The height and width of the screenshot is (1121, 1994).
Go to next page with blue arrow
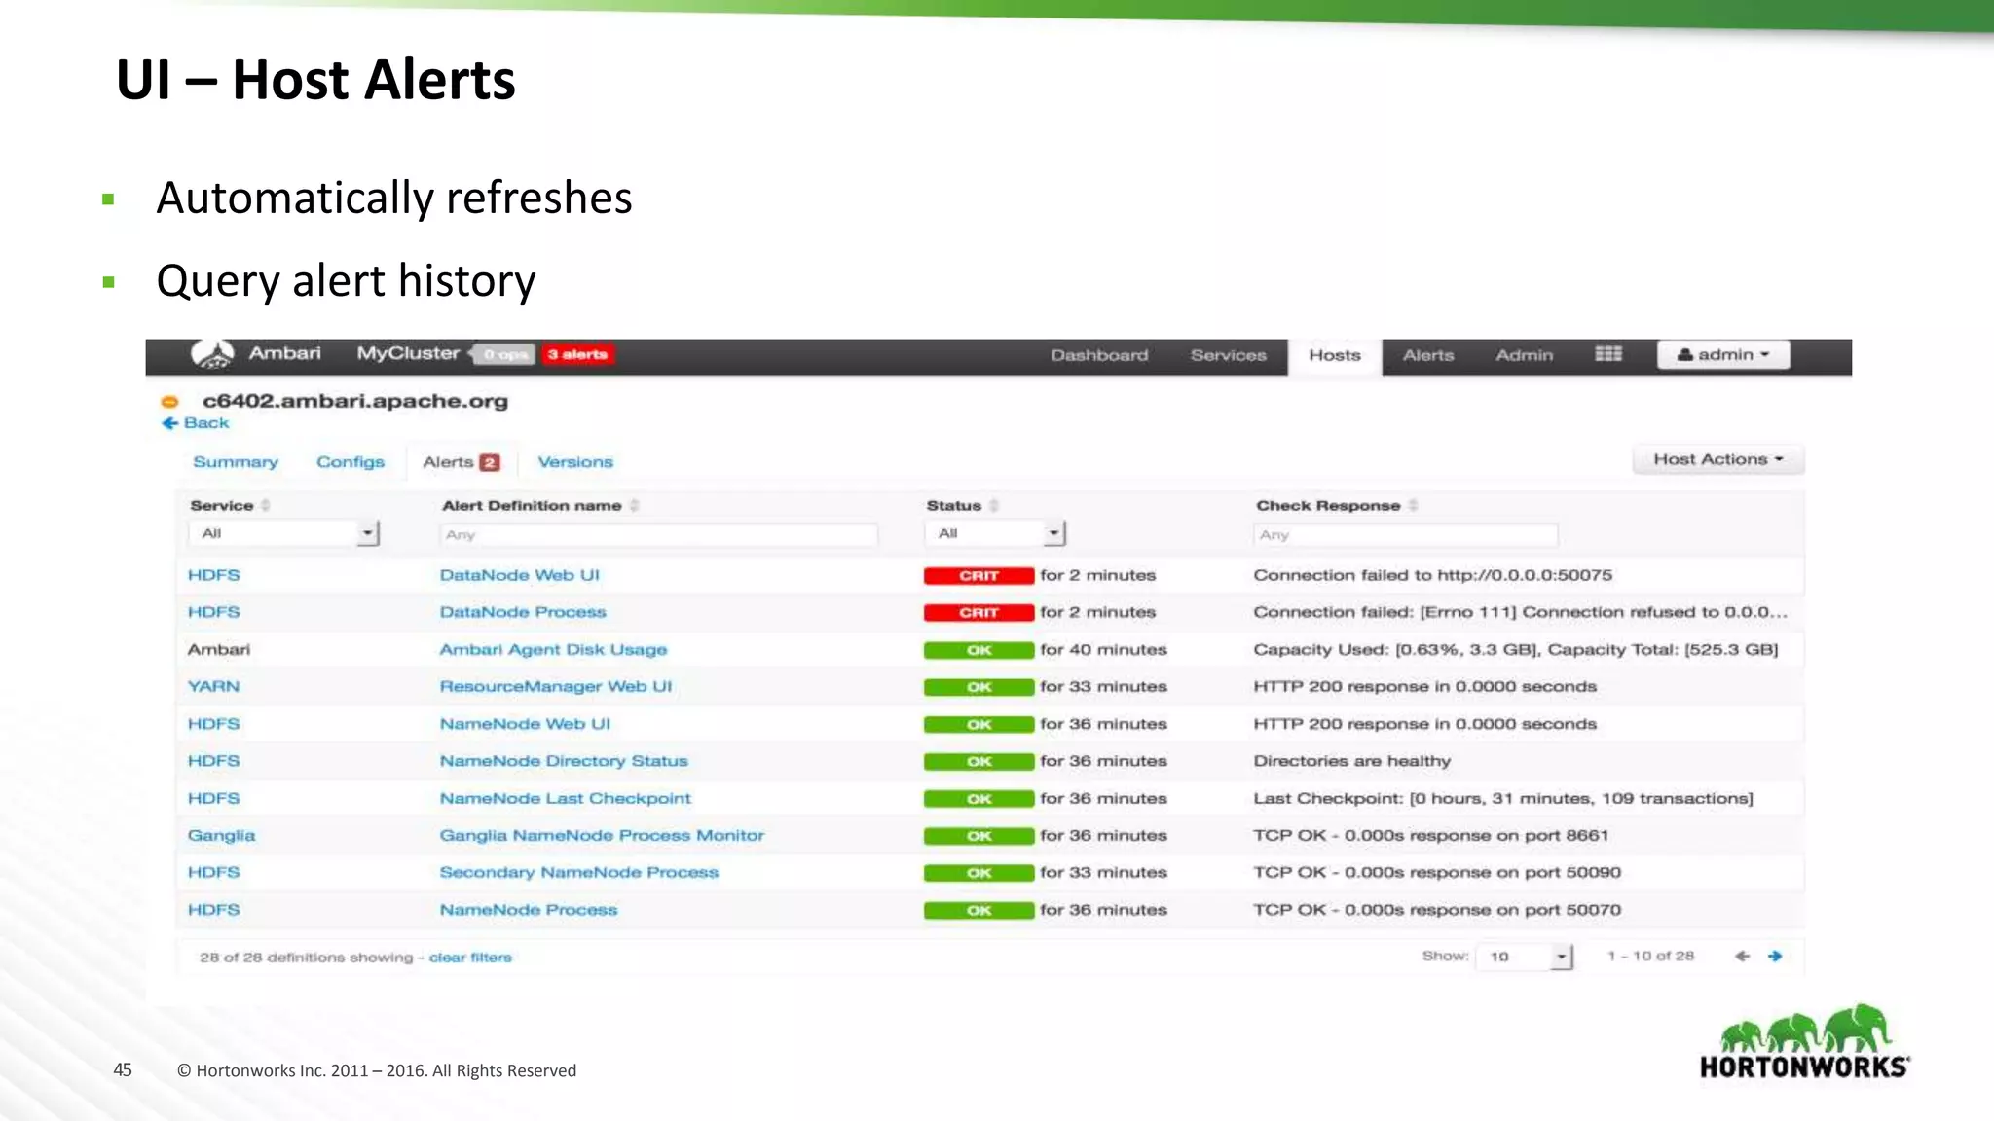(x=1775, y=957)
